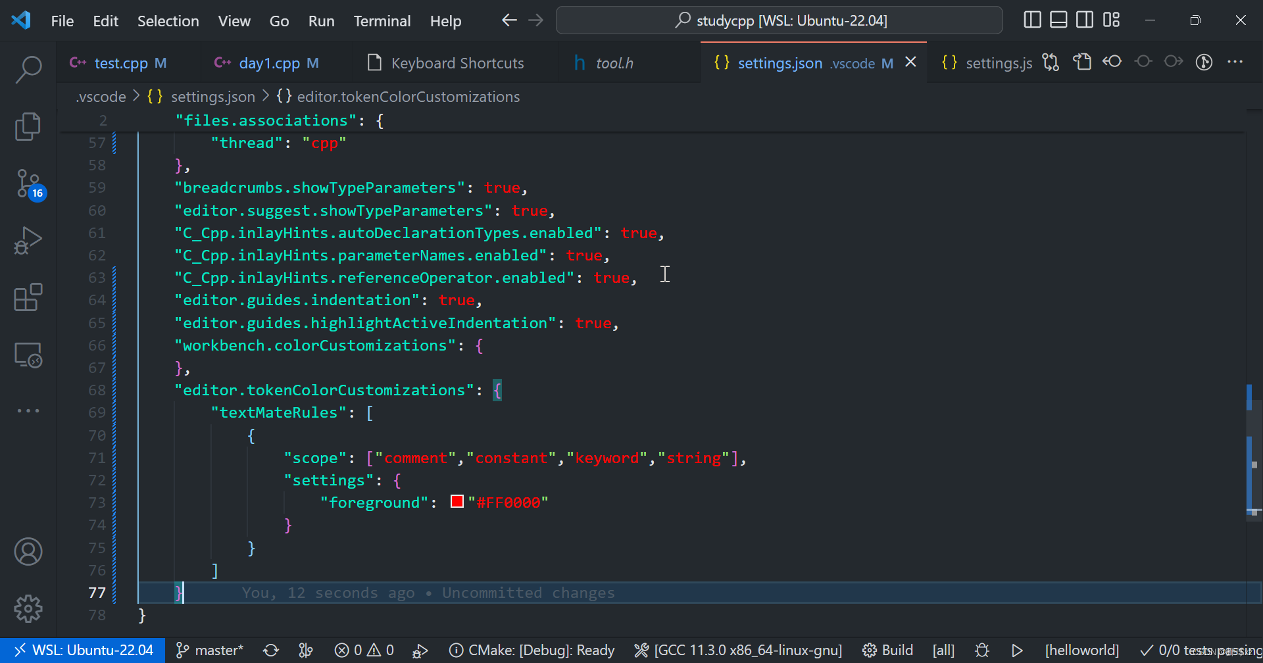Open the Terminal menu
The height and width of the screenshot is (663, 1263).
tap(382, 21)
